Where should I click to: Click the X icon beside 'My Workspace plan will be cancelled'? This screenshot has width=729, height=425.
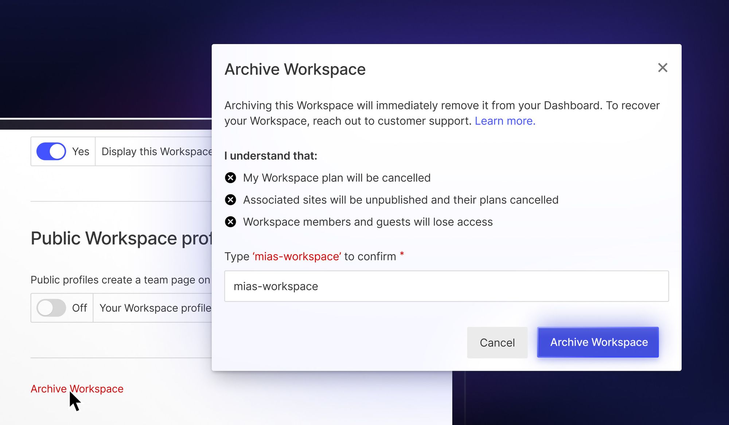tap(230, 178)
